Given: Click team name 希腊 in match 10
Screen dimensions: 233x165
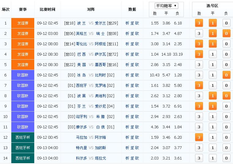Looking at the screenshot, I should click(x=100, y=117).
